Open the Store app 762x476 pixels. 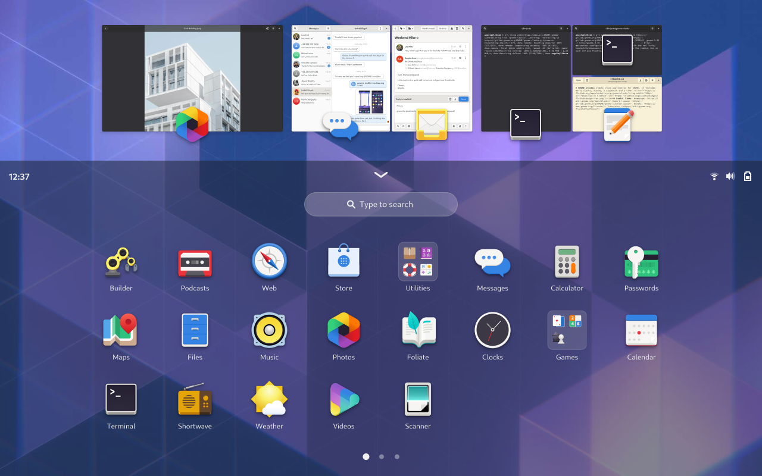343,262
